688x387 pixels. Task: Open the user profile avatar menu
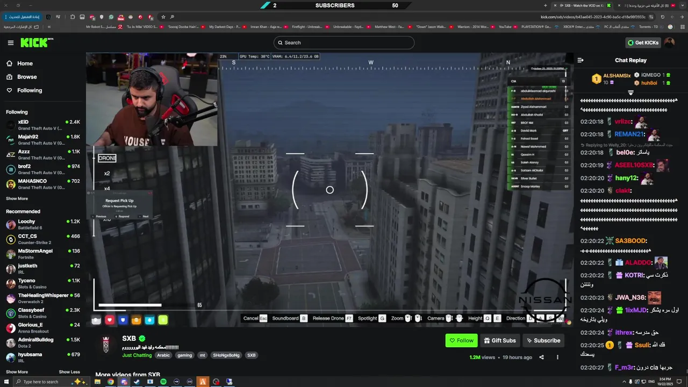coord(669,42)
